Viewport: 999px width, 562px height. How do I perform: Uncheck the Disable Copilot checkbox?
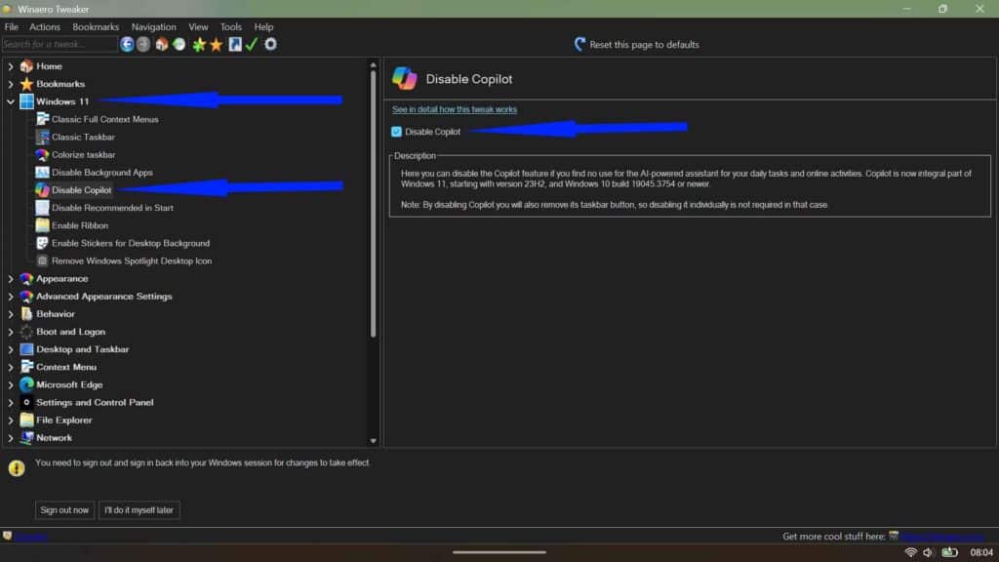396,130
